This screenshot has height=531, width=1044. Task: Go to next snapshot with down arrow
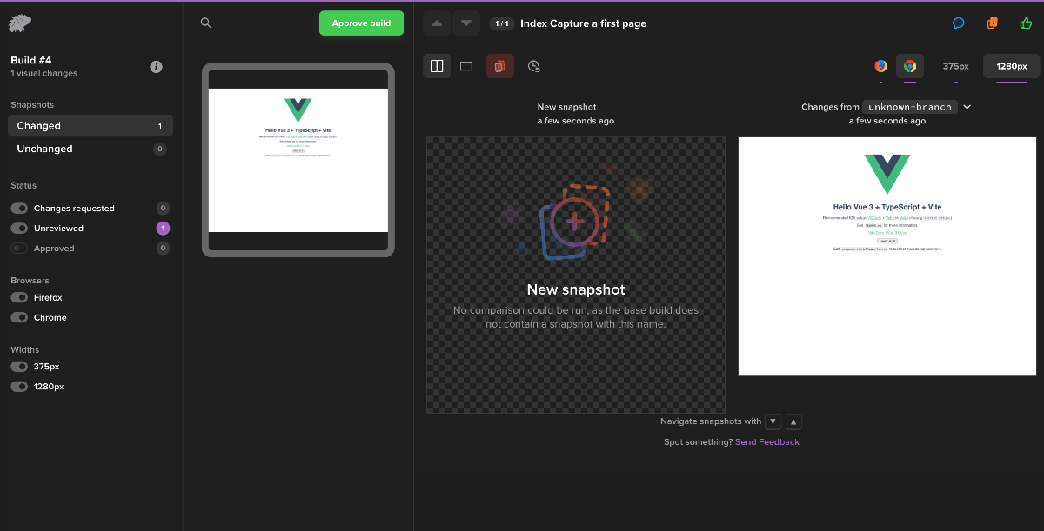(x=466, y=23)
